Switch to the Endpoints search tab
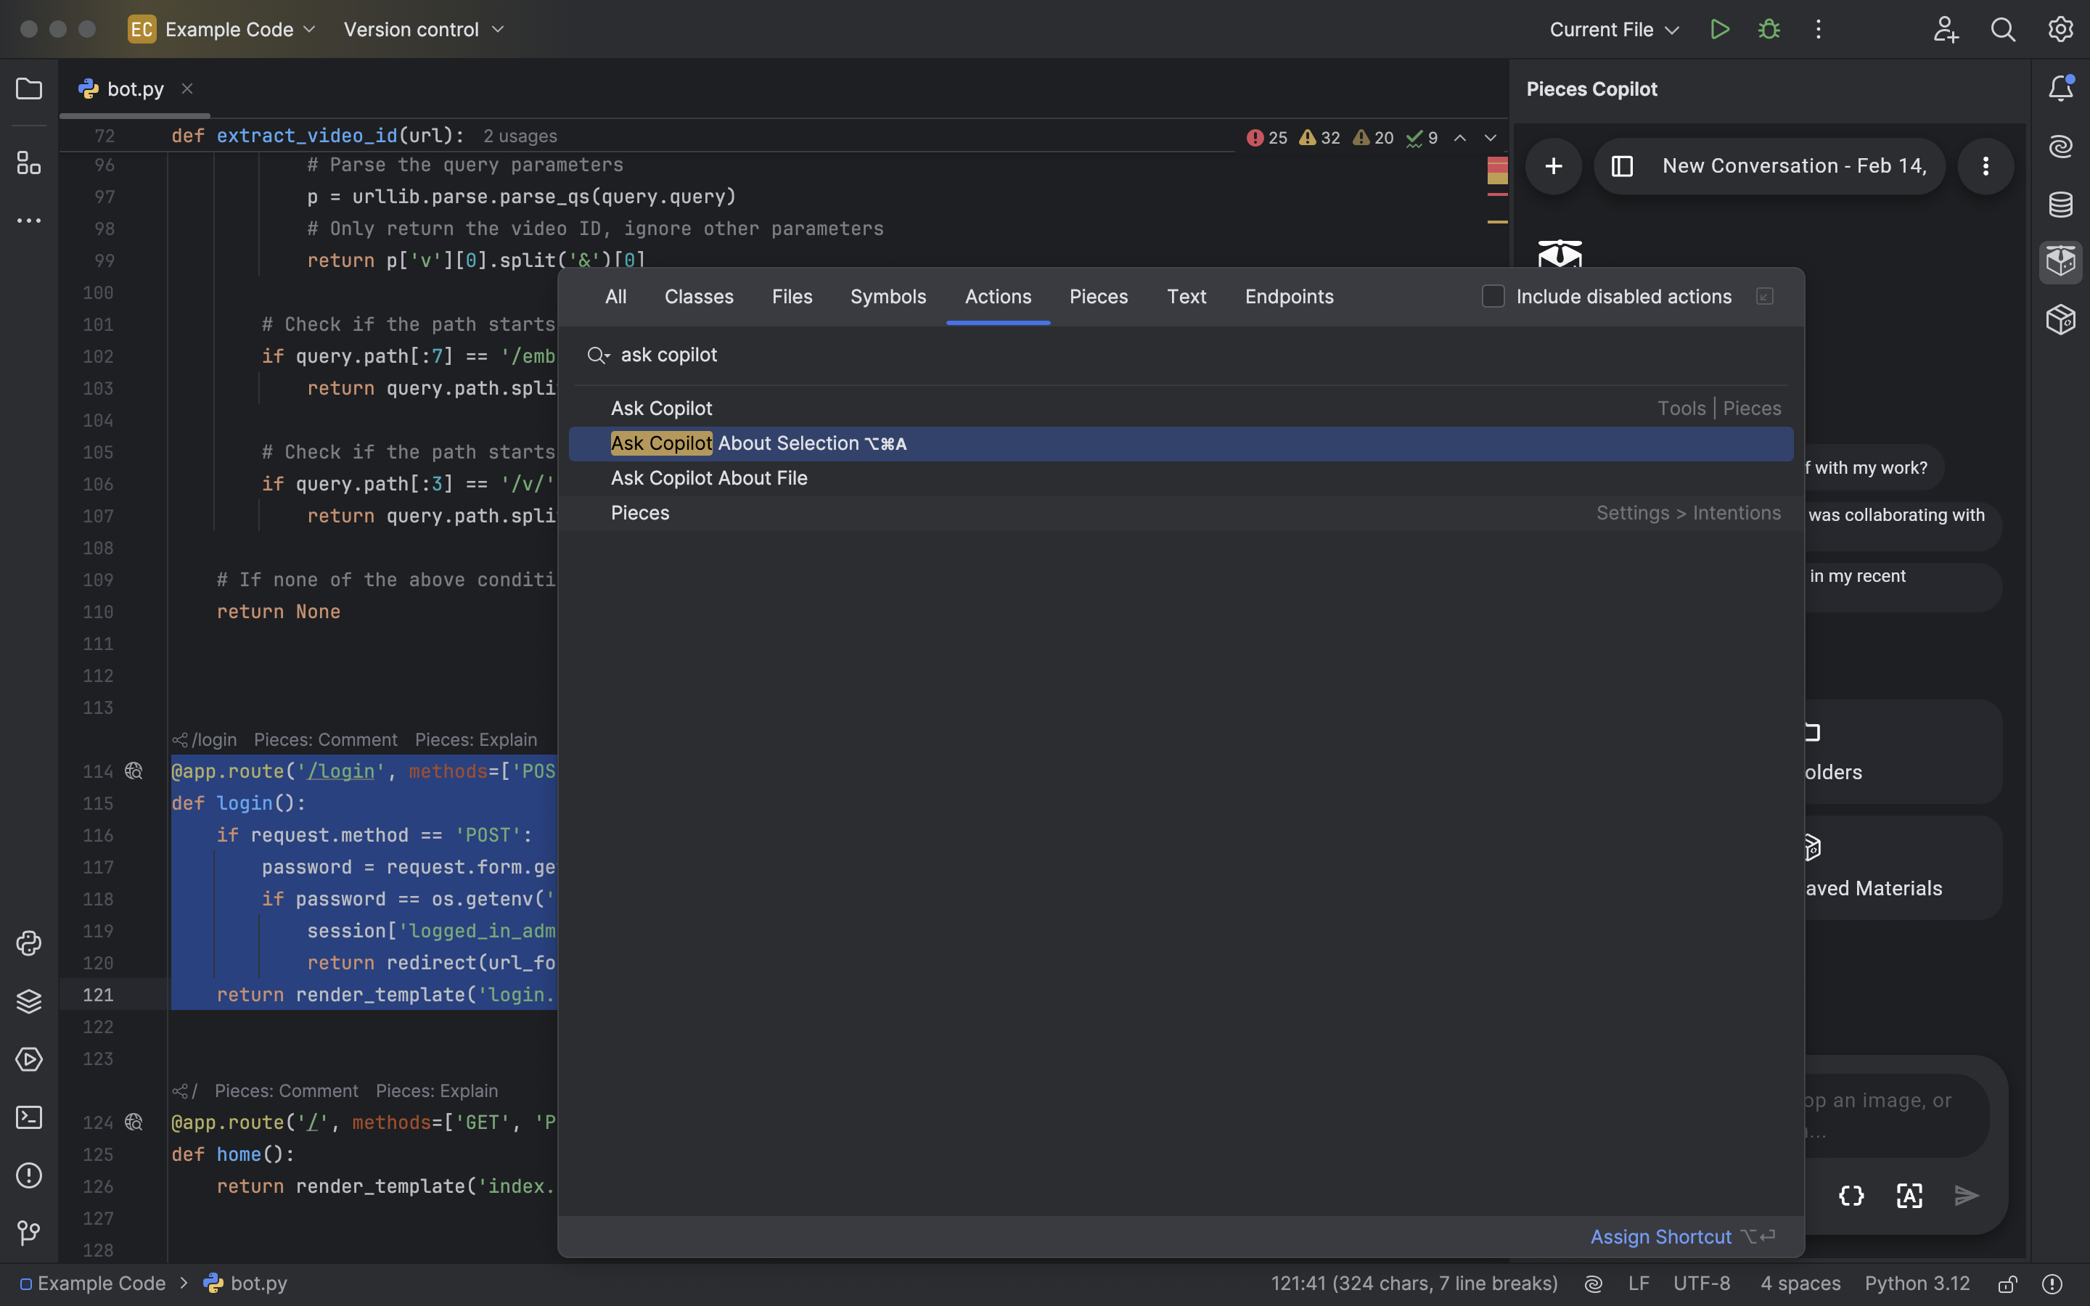 coord(1290,296)
